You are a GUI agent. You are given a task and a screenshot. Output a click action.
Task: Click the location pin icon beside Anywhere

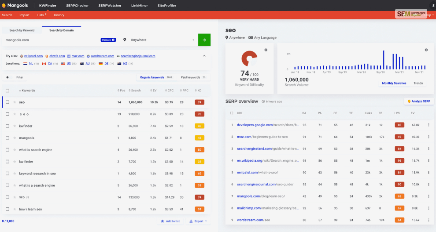(x=125, y=40)
